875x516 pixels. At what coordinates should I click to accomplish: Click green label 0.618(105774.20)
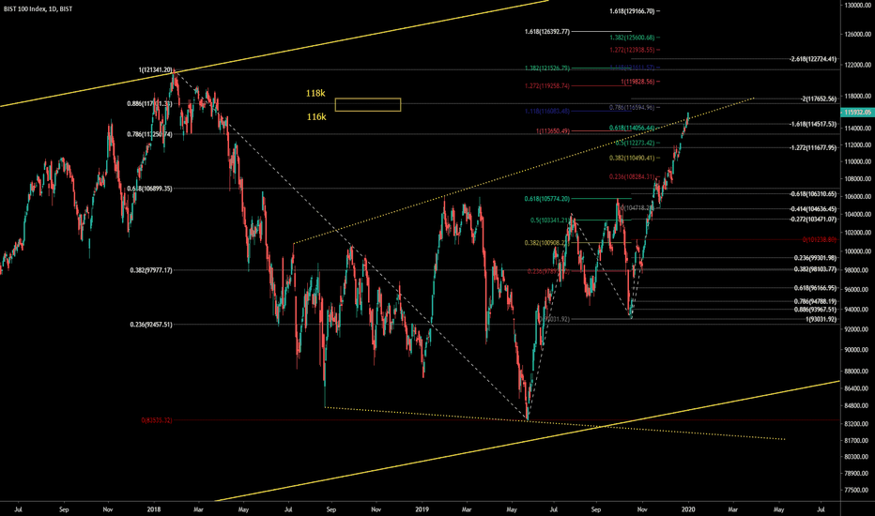(547, 199)
